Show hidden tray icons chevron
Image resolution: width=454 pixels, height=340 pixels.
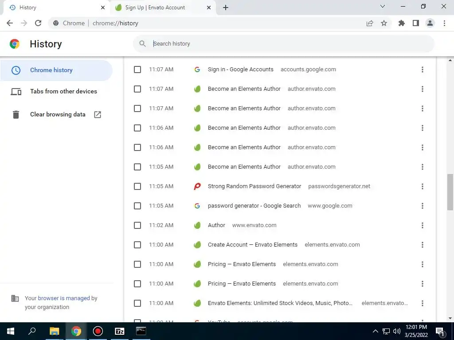(x=375, y=331)
